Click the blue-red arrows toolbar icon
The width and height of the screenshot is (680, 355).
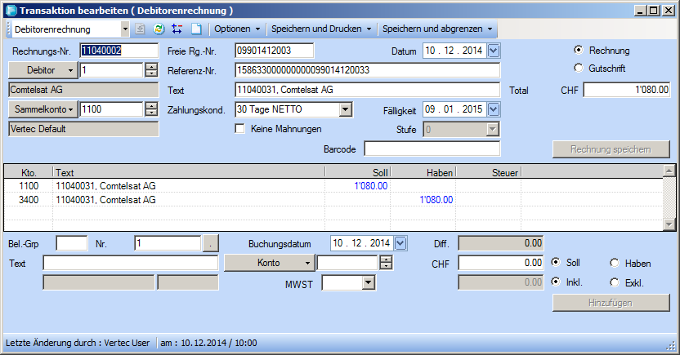(x=177, y=29)
